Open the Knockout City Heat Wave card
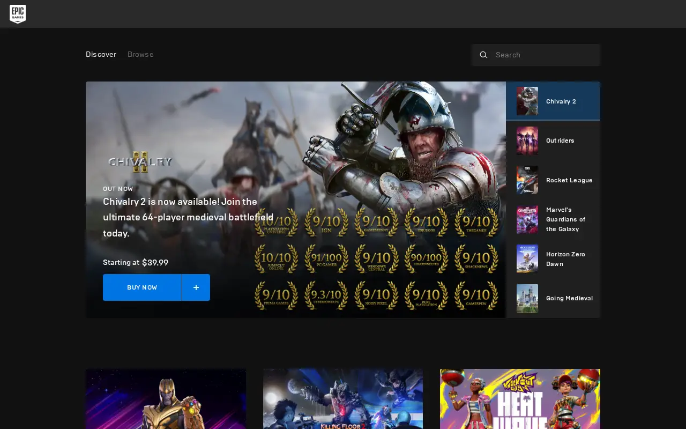The width and height of the screenshot is (686, 429). click(x=520, y=399)
